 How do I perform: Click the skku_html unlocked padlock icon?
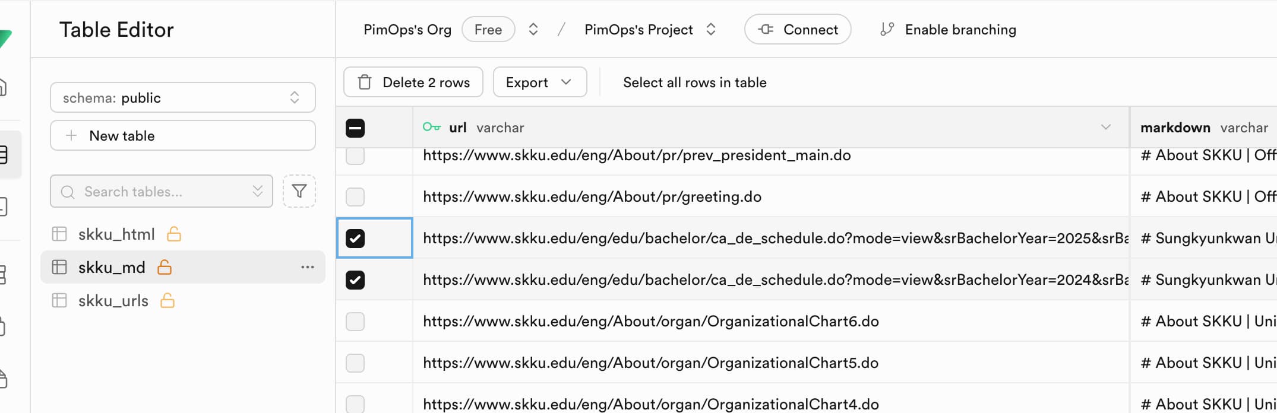pyautogui.click(x=174, y=234)
